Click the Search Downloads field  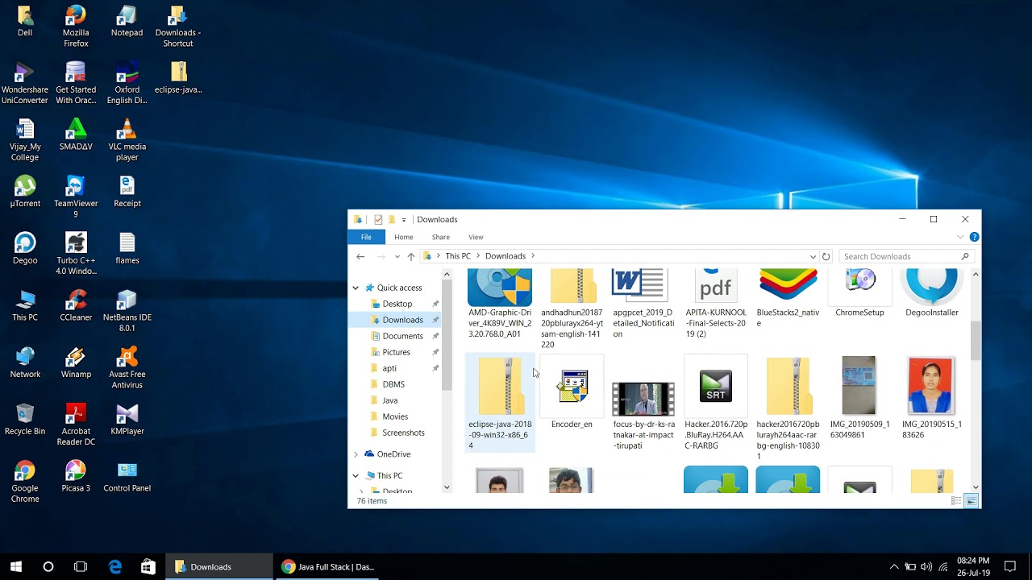(906, 256)
